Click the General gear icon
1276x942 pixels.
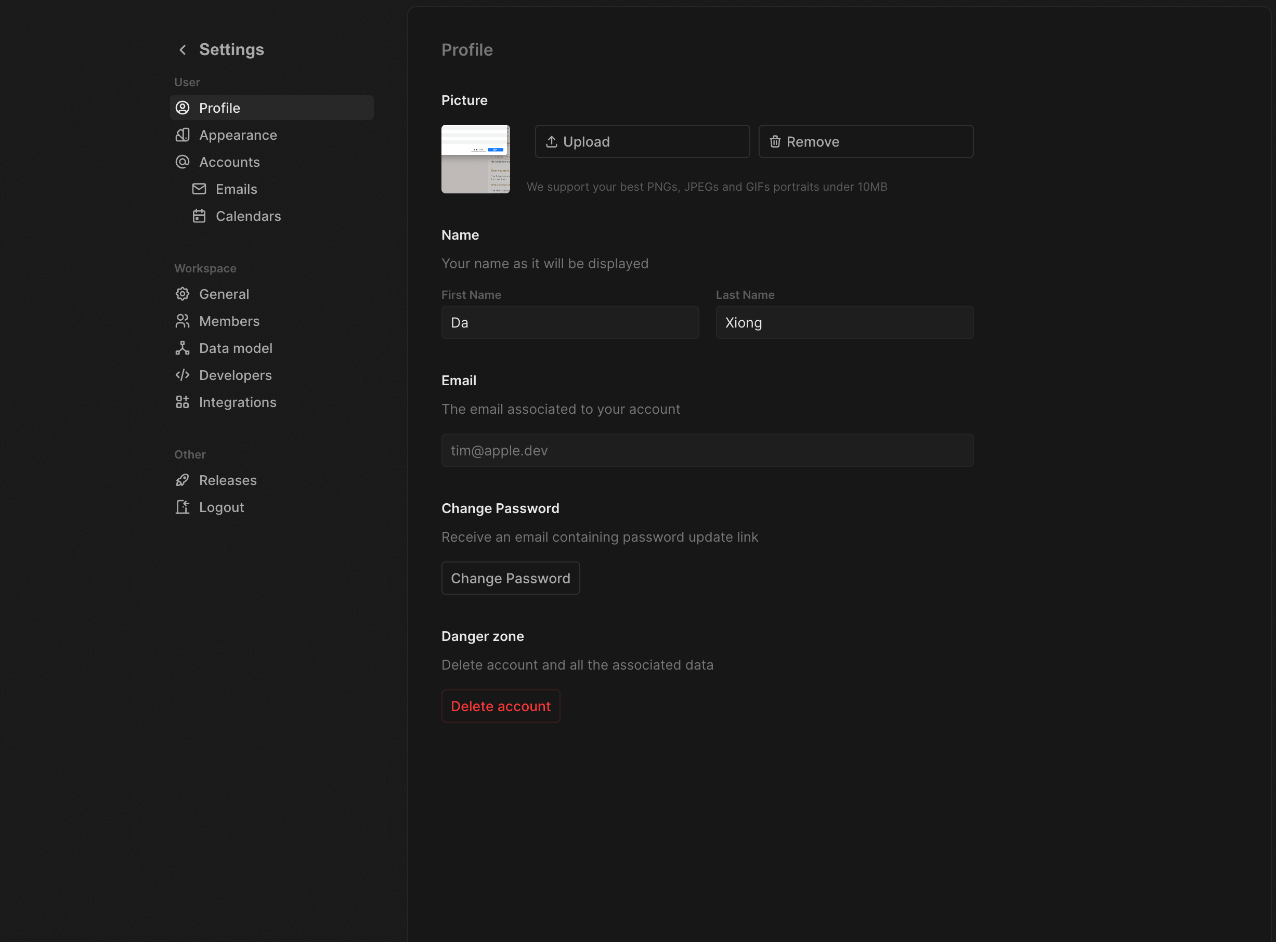click(x=183, y=294)
